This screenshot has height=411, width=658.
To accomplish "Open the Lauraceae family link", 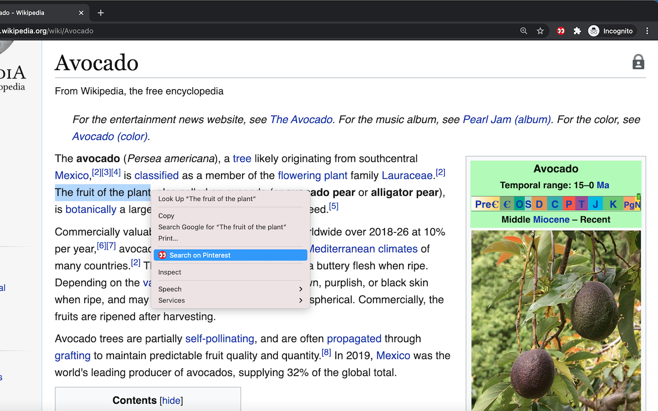I will [x=407, y=176].
